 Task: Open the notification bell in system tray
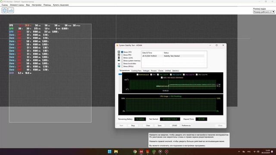coord(272,152)
